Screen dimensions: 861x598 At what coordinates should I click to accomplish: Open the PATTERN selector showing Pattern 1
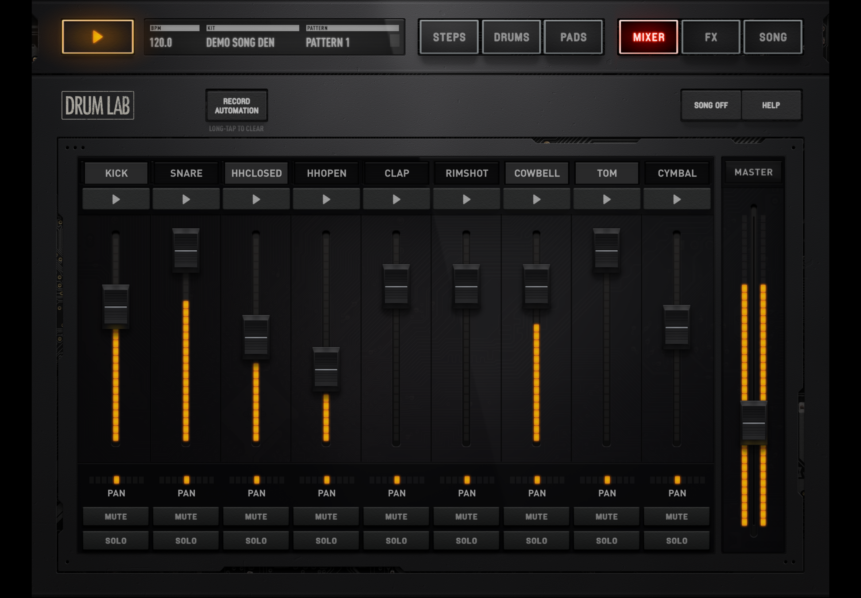coord(352,37)
